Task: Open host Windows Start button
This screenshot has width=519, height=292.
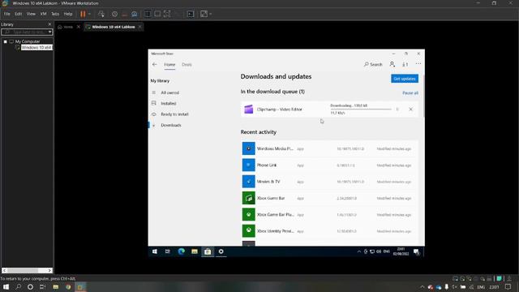Action: 6,286
